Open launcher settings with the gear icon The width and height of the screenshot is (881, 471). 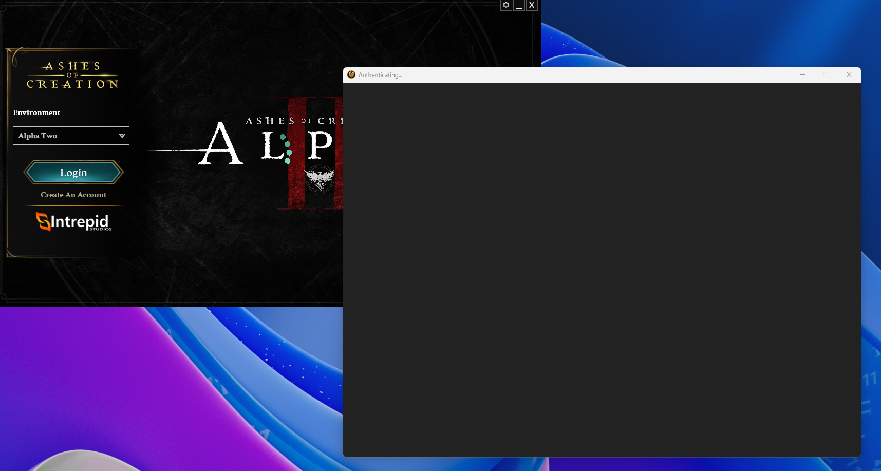tap(506, 5)
